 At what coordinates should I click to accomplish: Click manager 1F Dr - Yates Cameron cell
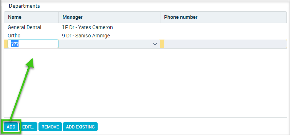pyautogui.click(x=88, y=27)
